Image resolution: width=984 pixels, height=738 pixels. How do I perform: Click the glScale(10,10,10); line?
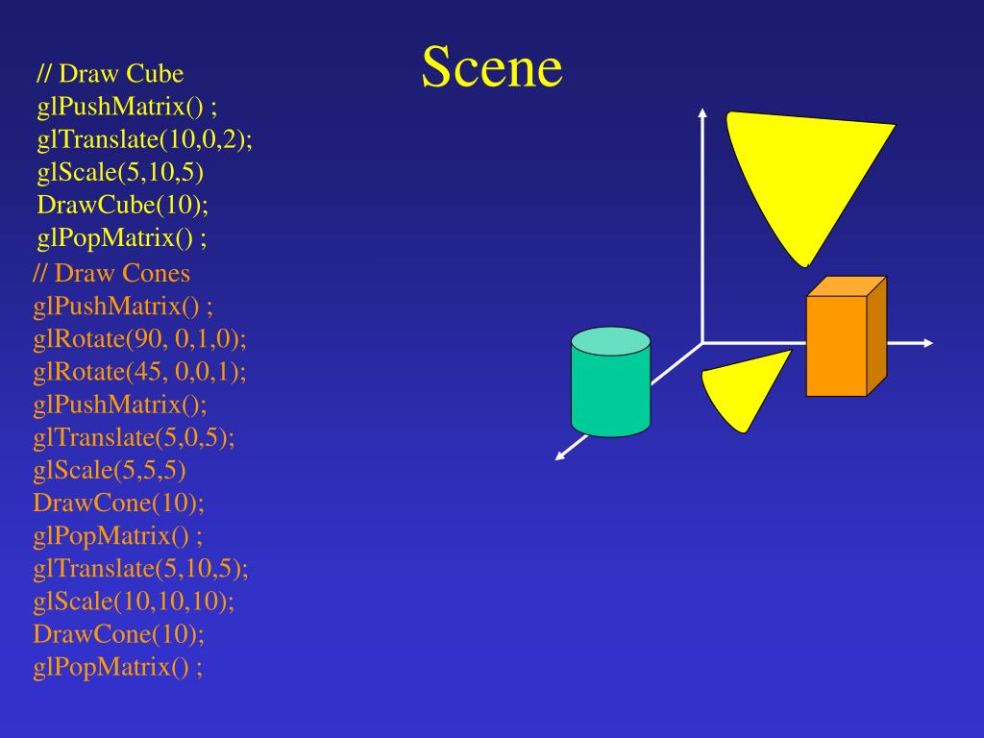134,602
